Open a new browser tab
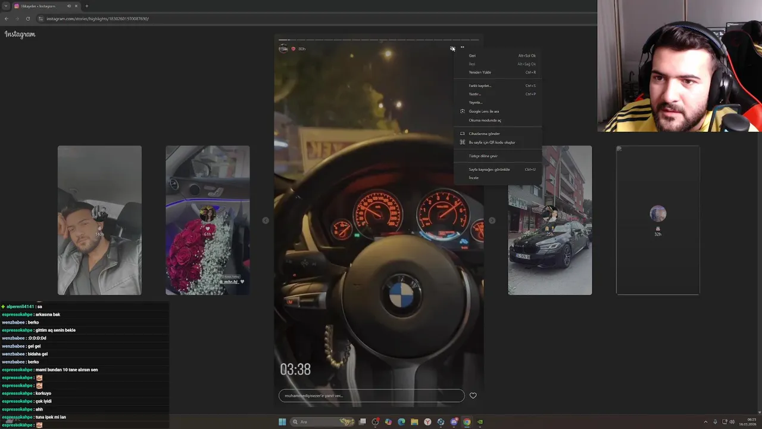The image size is (762, 429). [86, 6]
